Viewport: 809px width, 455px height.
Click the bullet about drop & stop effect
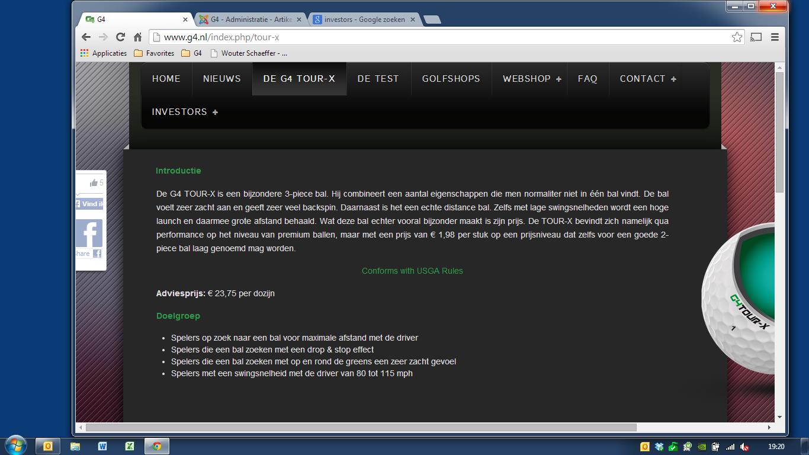(272, 350)
